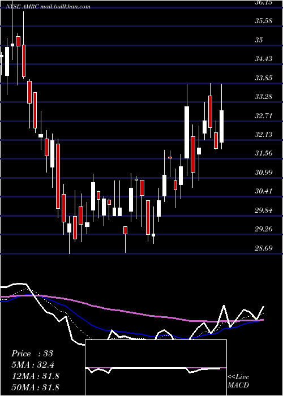The width and height of the screenshot is (283, 396).
Task: Click the Price : 33 readout
Action: coord(32,354)
